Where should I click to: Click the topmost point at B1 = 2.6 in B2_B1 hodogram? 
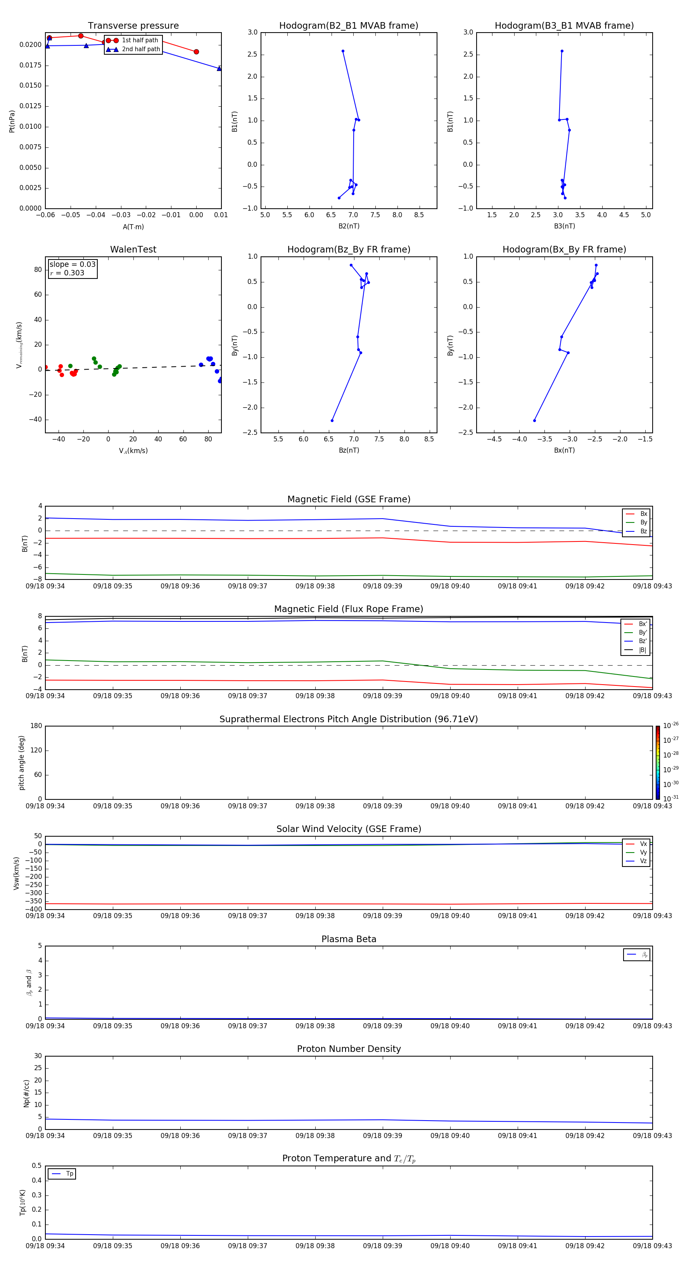(343, 51)
